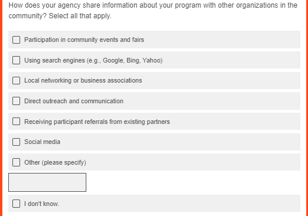Toggle the Social media checkbox

tap(16, 142)
